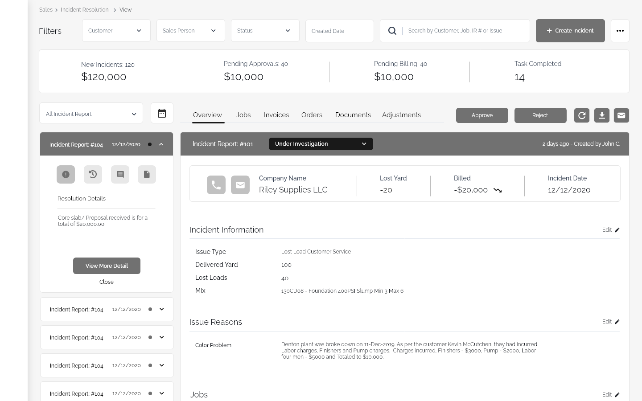This screenshot has width=642, height=401.
Task: Switch to the Jobs tab
Action: coord(243,115)
